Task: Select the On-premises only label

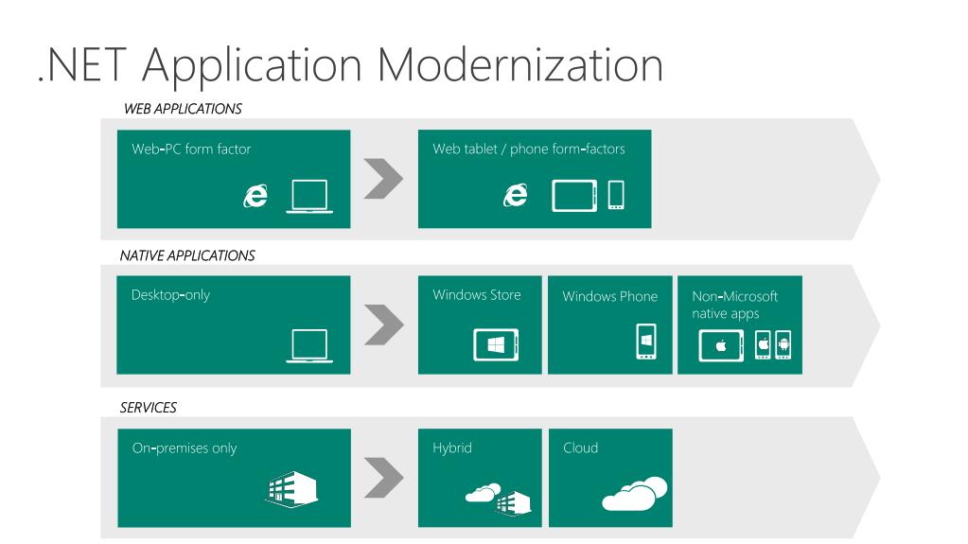Action: click(x=184, y=448)
